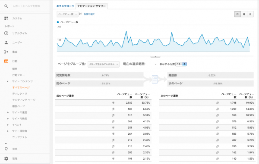Expand the サイト内検索 section
The width and height of the screenshot is (259, 164).
point(8,118)
